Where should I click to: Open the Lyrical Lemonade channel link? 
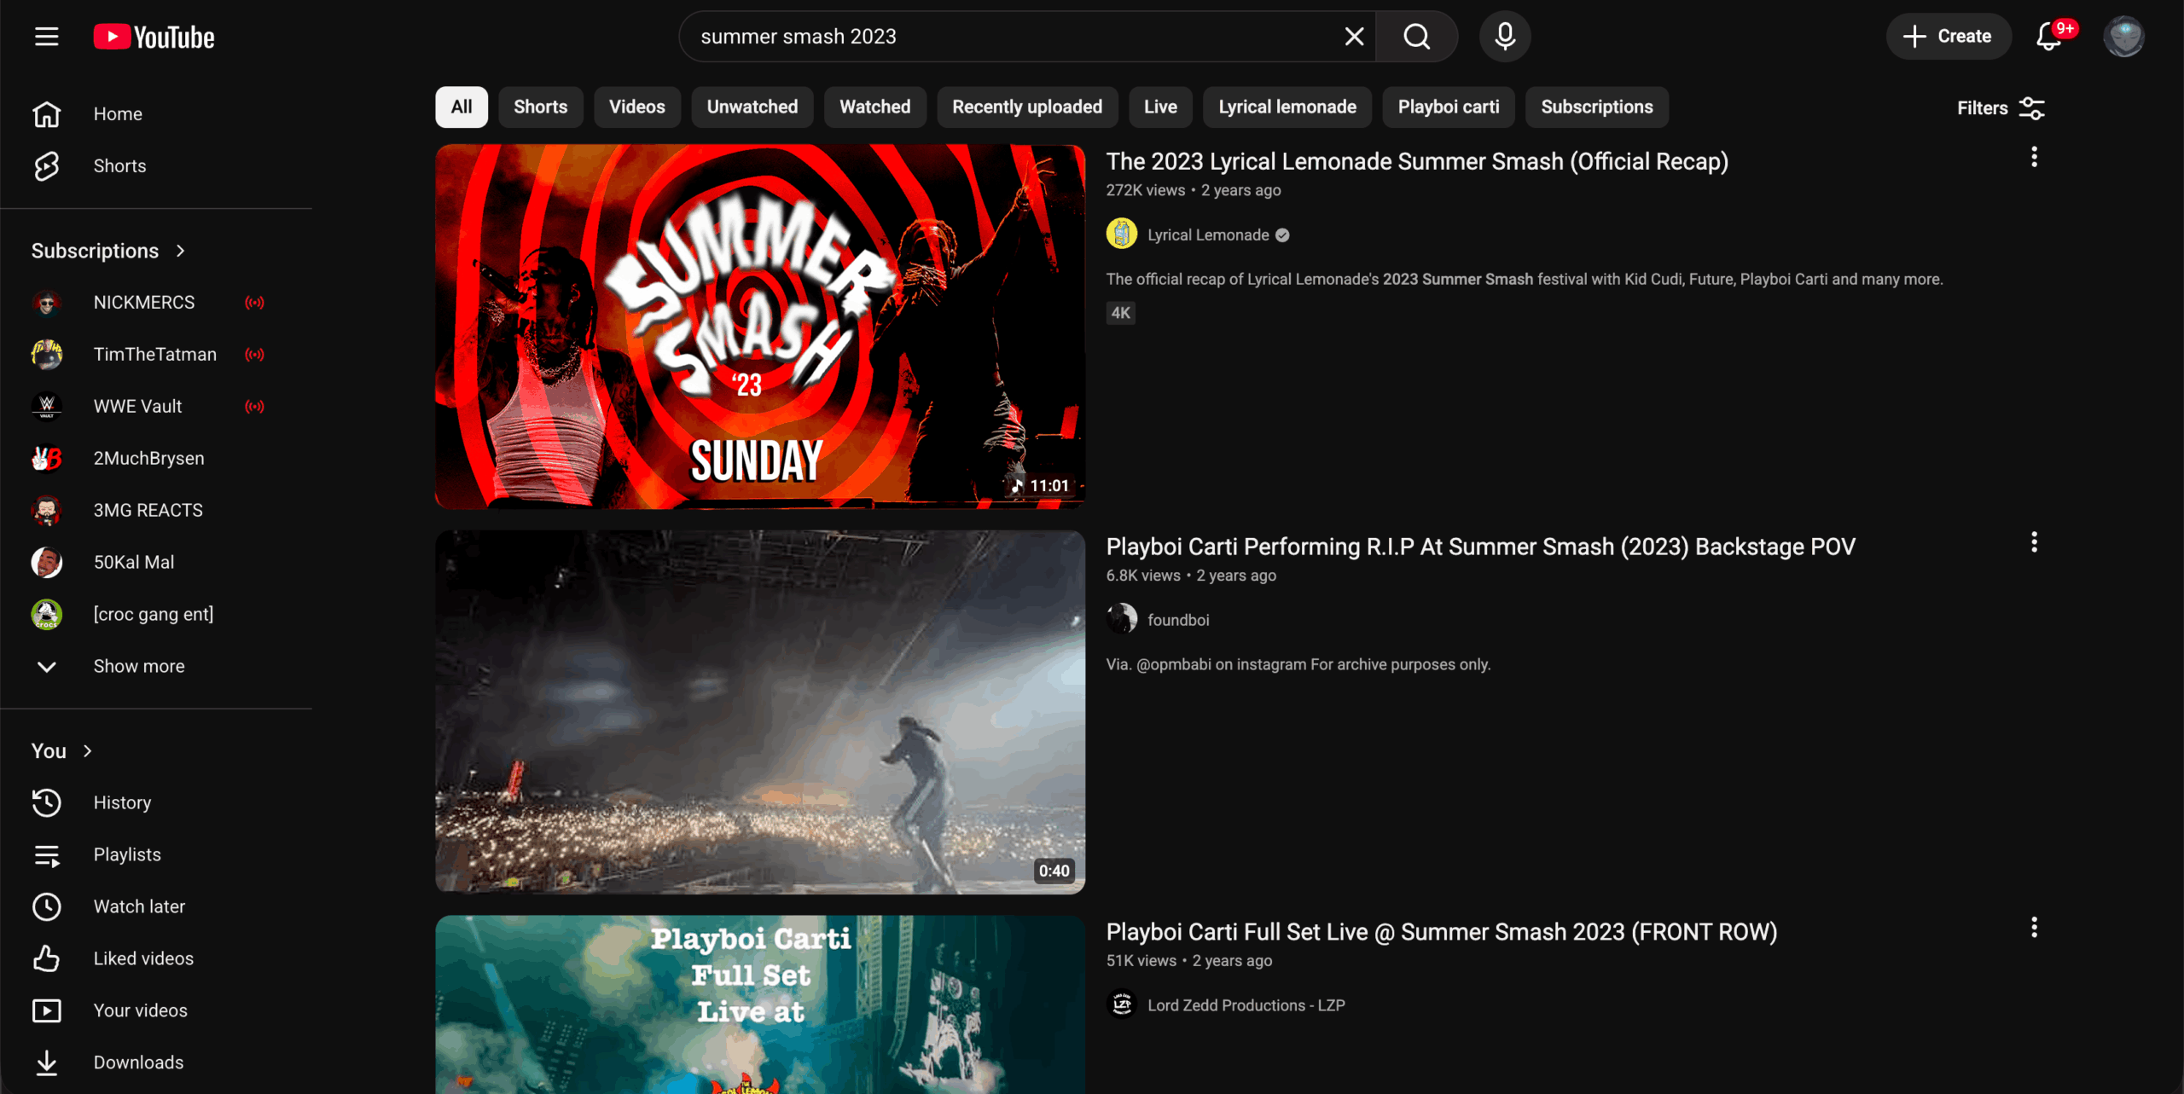click(1207, 234)
